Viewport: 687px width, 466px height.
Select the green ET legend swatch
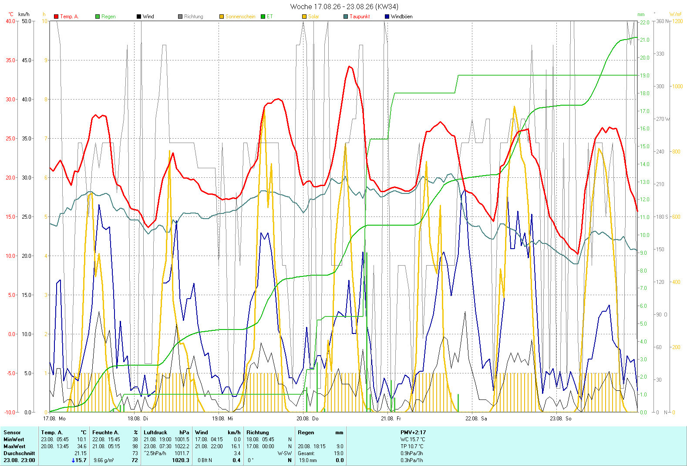[263, 17]
